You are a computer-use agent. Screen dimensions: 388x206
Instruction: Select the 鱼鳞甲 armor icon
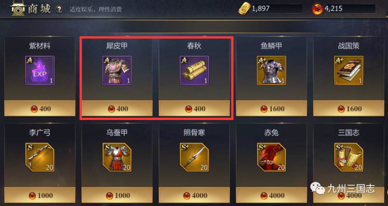[x=272, y=70]
